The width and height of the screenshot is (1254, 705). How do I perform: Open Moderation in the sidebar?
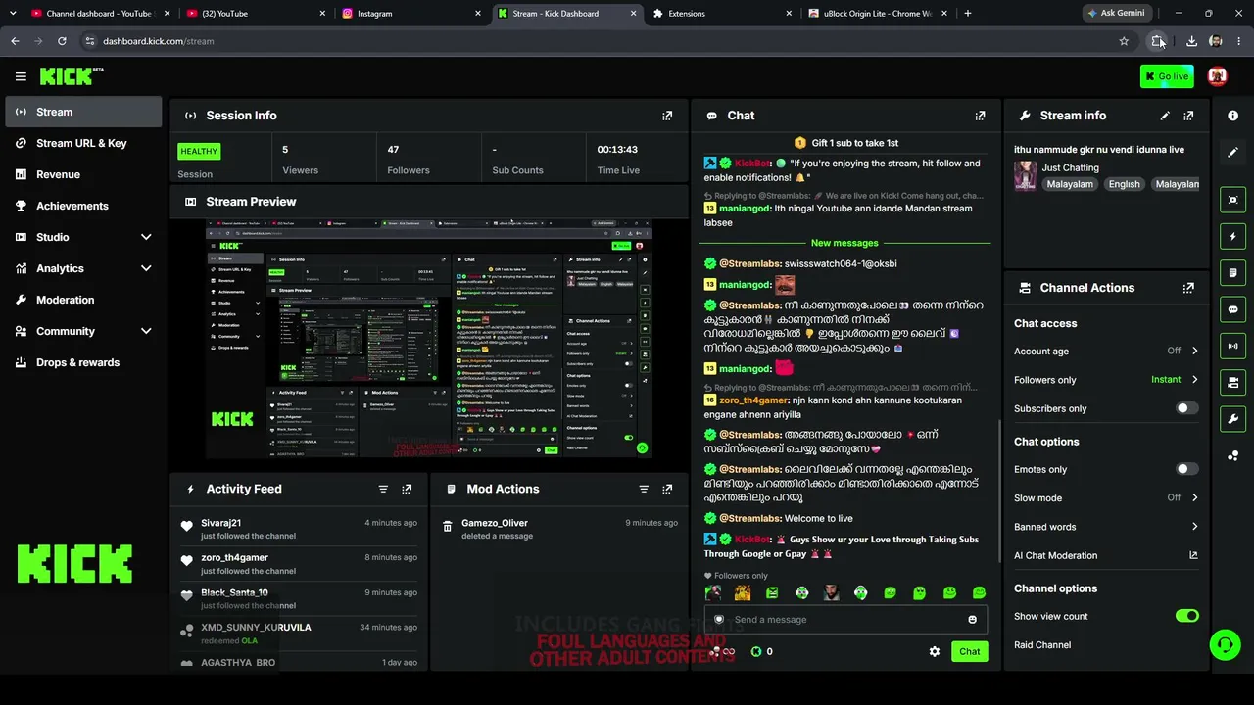pyautogui.click(x=83, y=300)
